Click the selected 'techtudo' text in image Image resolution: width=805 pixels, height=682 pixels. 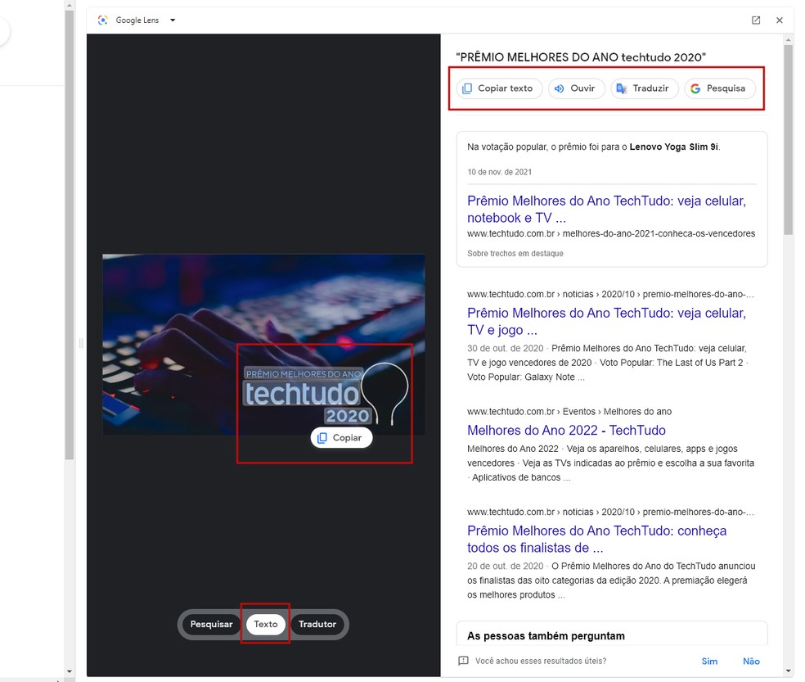(302, 394)
